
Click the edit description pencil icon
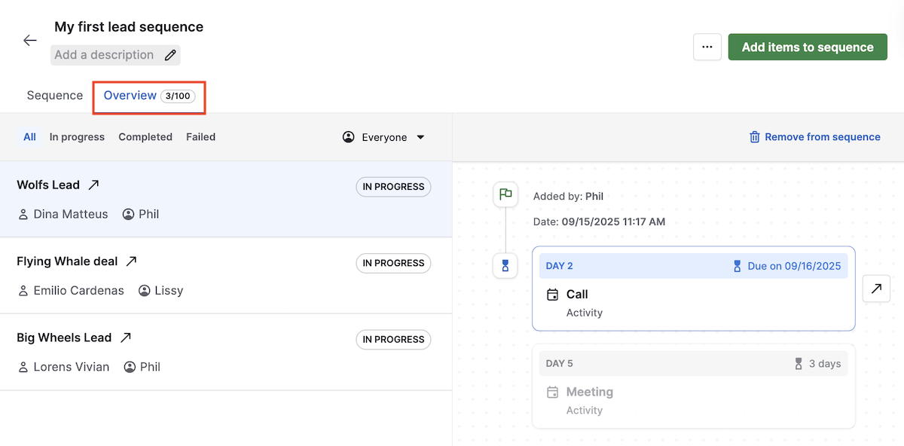click(x=170, y=54)
